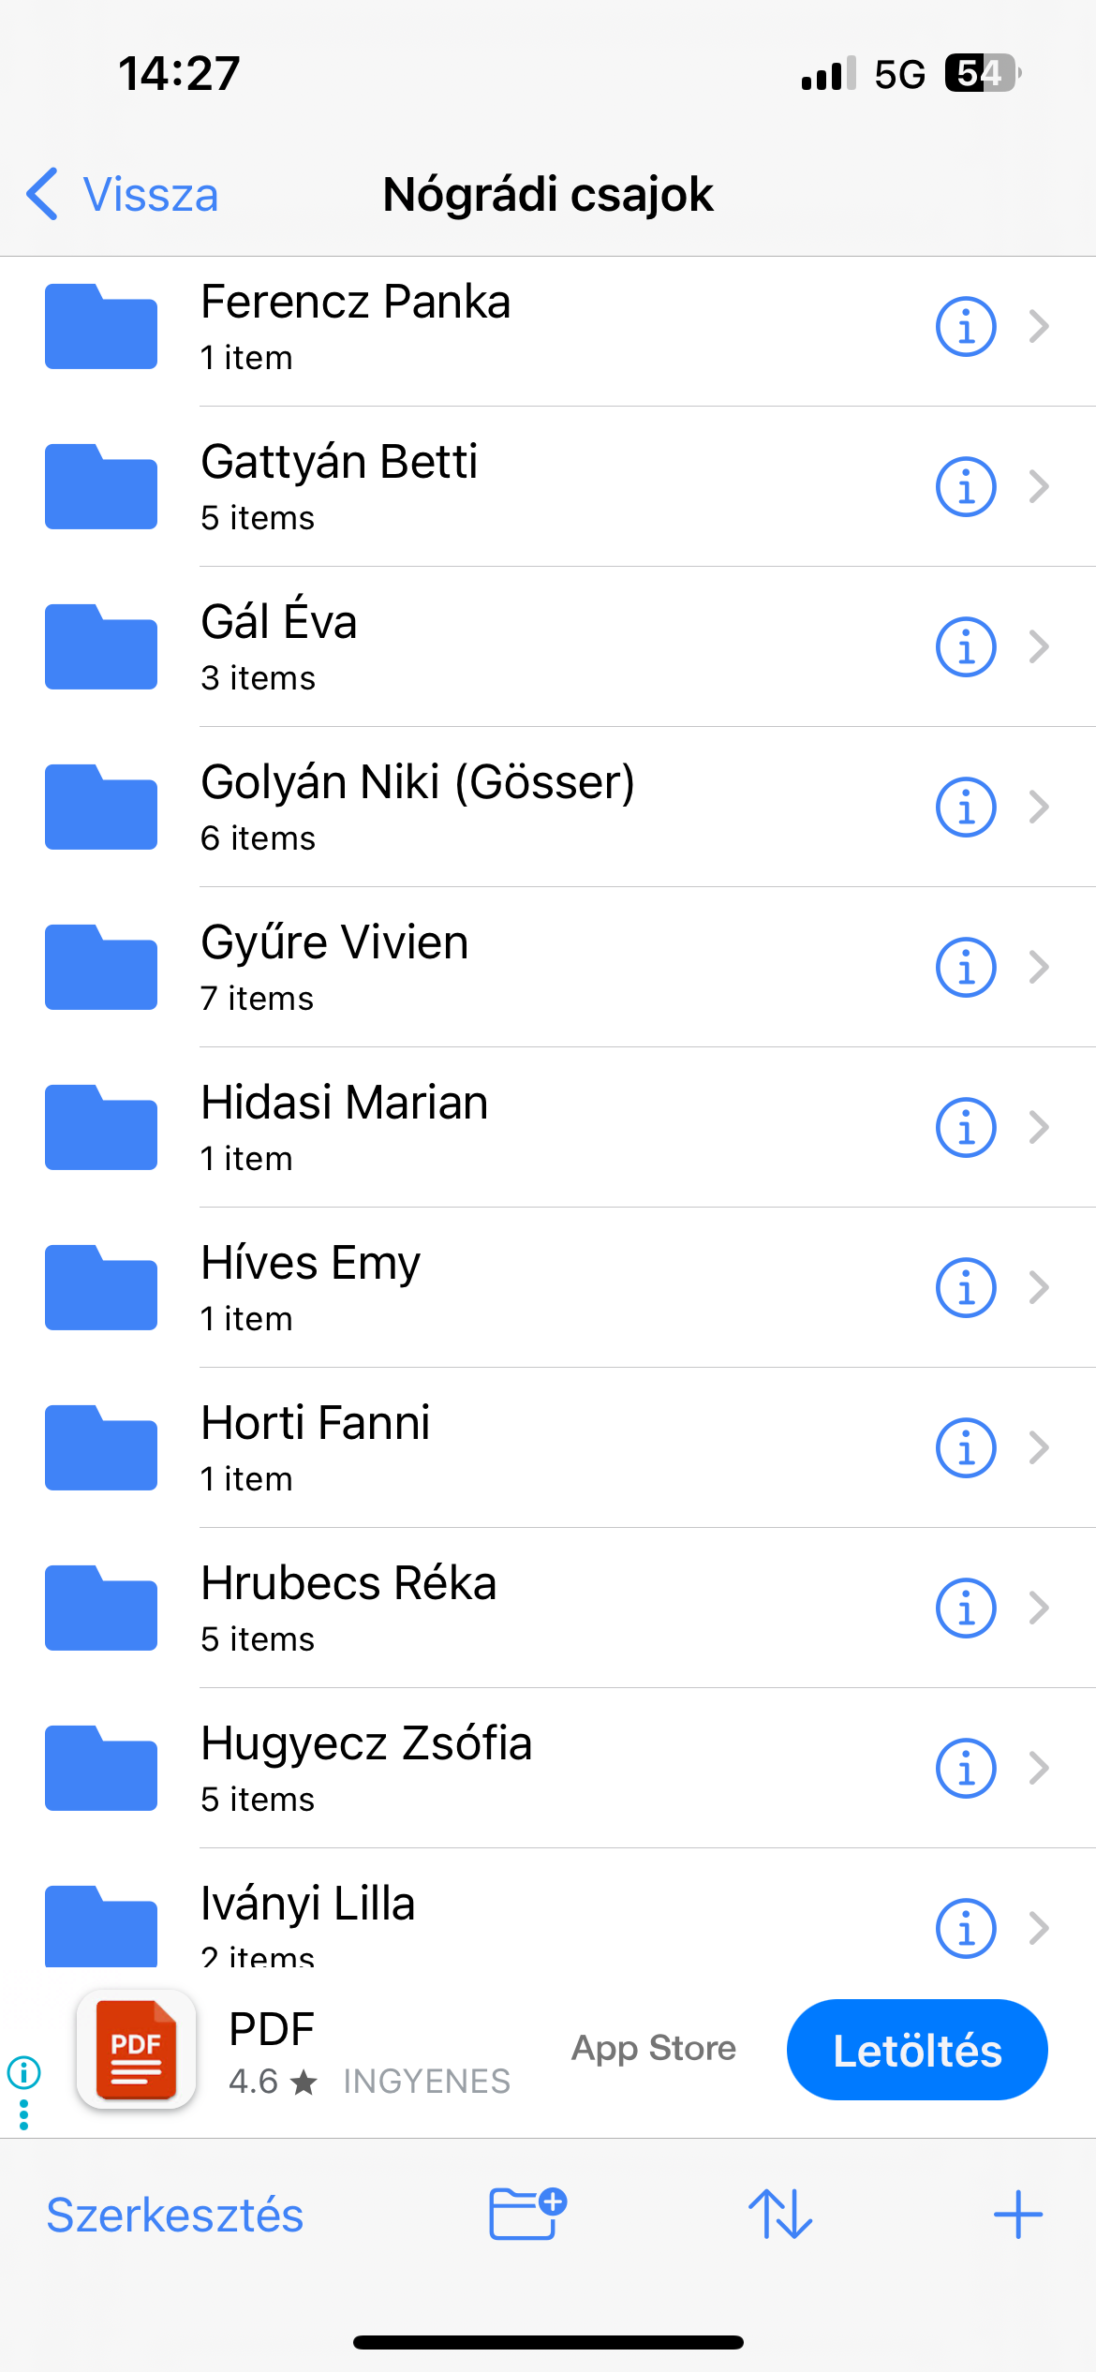
Task: Show info for Gattyán Betti folder
Action: point(965,487)
